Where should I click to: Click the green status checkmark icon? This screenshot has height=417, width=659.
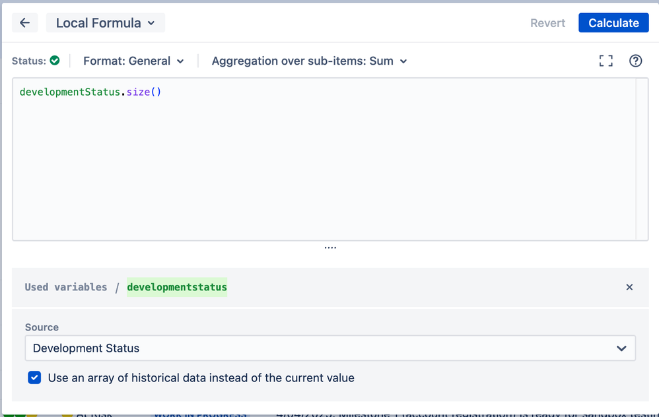point(55,61)
